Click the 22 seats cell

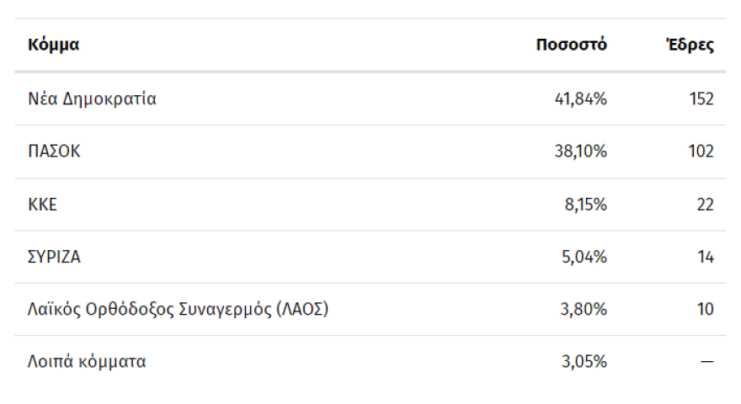tap(705, 205)
